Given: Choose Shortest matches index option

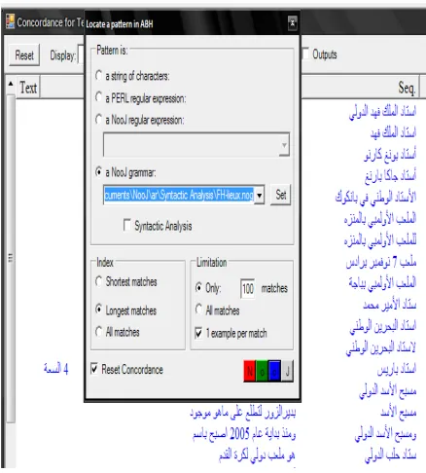Looking at the screenshot, I should (x=99, y=281).
